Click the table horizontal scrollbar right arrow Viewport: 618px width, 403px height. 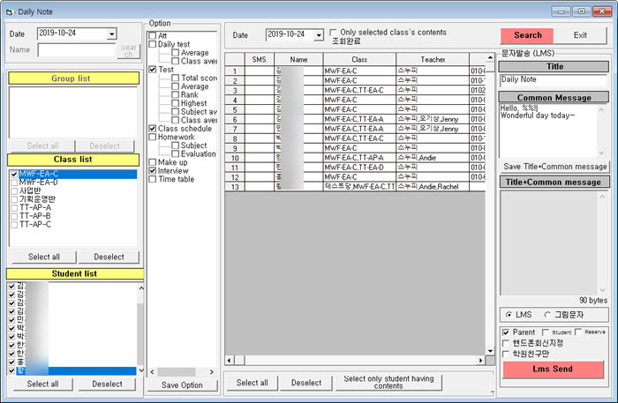(x=480, y=360)
